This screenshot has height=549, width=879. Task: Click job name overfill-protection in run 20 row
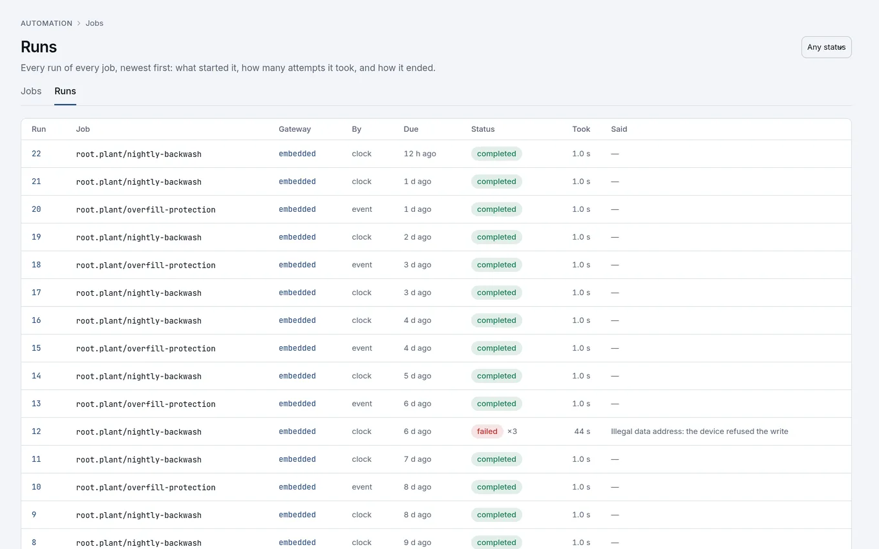(x=145, y=210)
